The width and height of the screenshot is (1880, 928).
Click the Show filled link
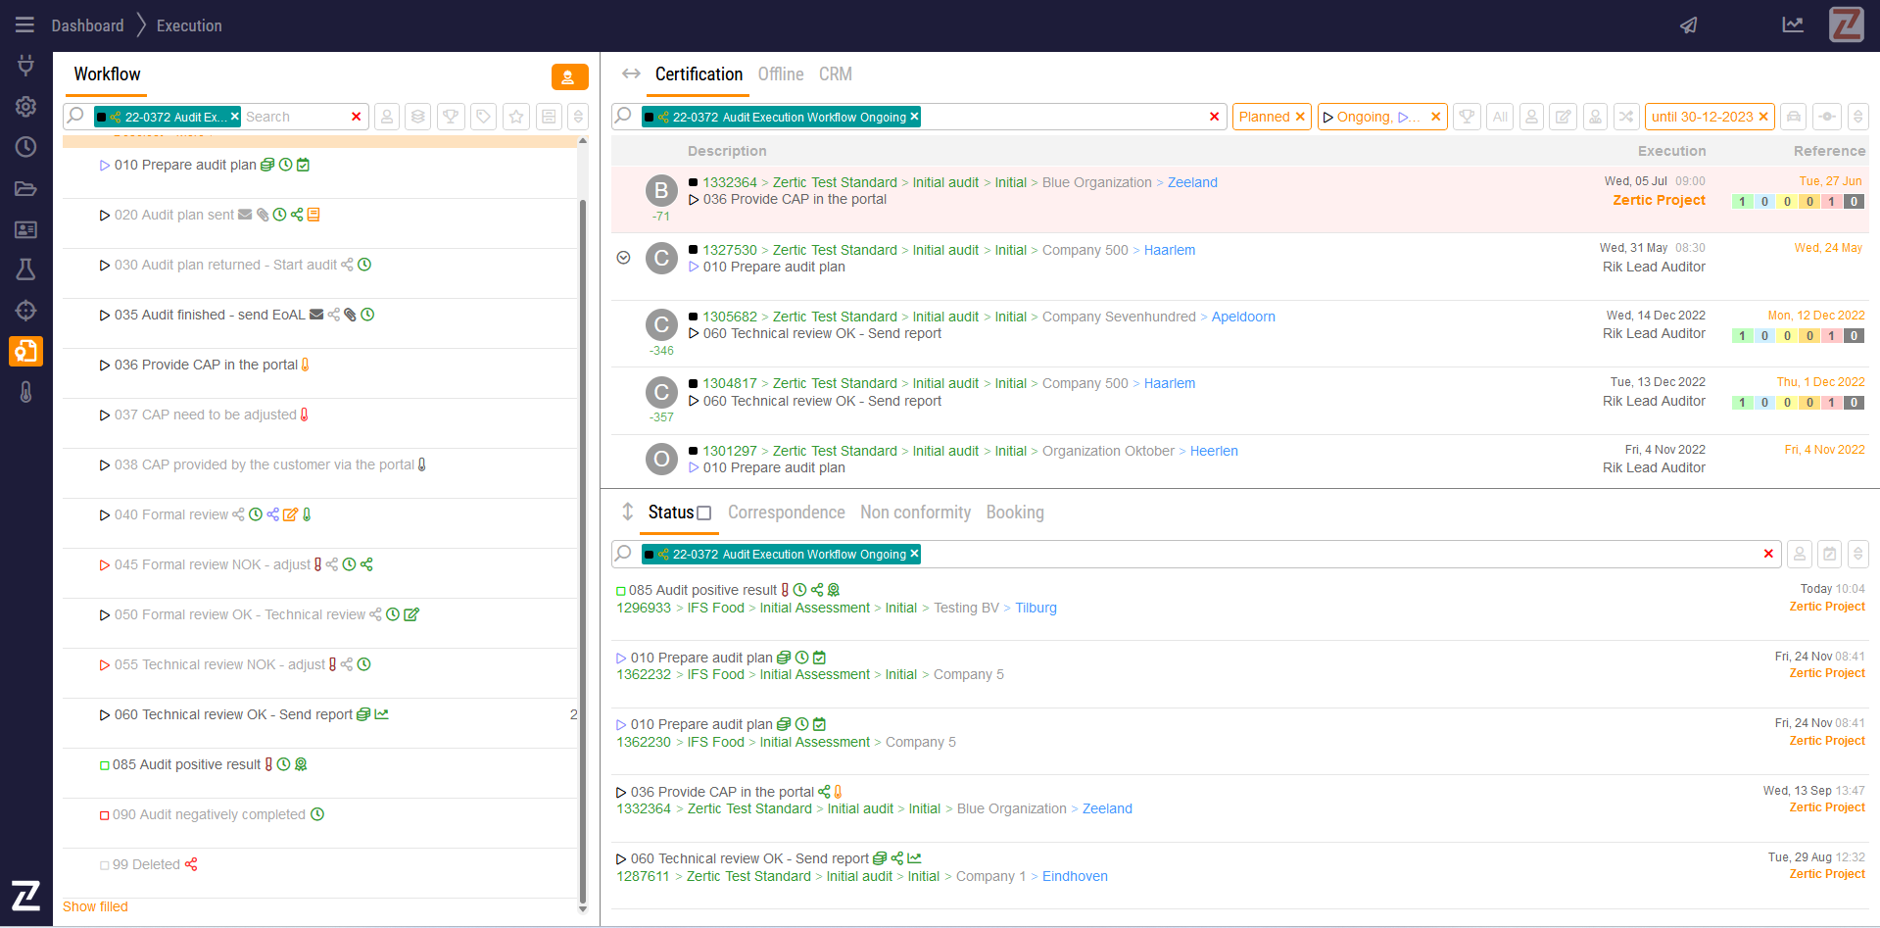(x=95, y=906)
